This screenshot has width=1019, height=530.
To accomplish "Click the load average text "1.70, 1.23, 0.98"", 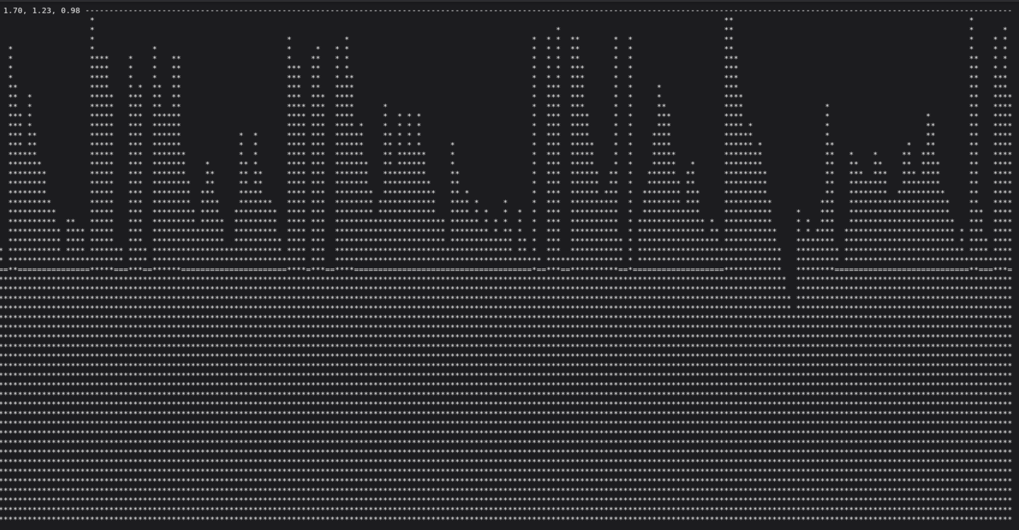I will tap(41, 11).
